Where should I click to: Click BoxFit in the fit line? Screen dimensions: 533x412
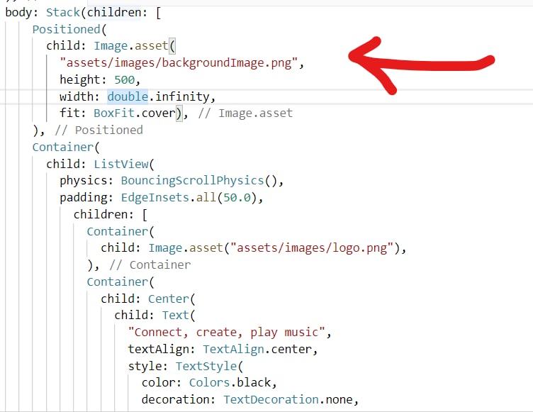click(x=114, y=113)
